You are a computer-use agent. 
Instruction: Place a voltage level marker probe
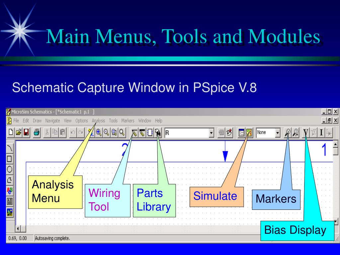point(288,132)
